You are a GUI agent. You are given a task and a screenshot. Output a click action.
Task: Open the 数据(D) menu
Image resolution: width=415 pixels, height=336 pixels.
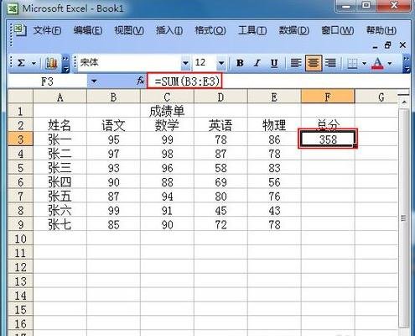pos(294,30)
